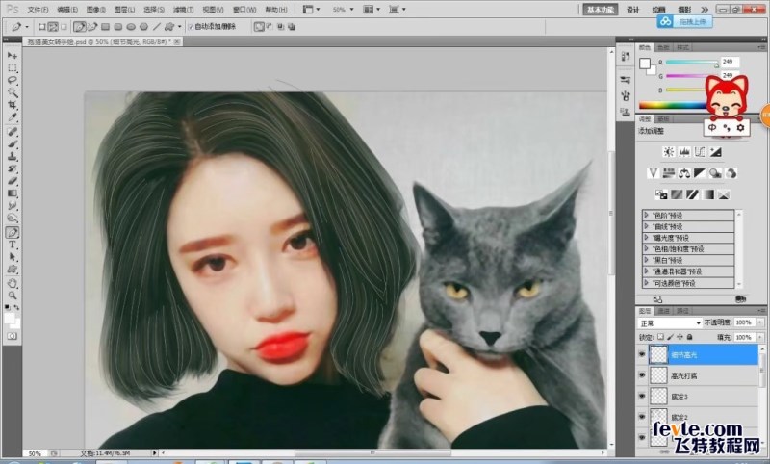Open the 图像 menu
Viewport: 770px width, 464px height.
pyautogui.click(x=92, y=9)
